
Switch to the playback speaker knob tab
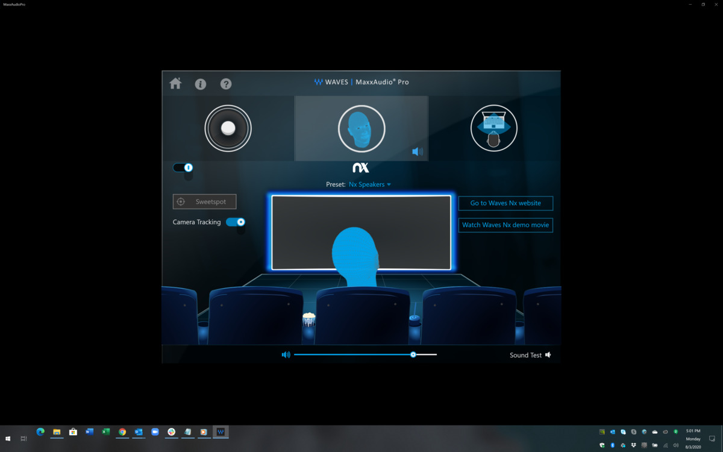(228, 128)
